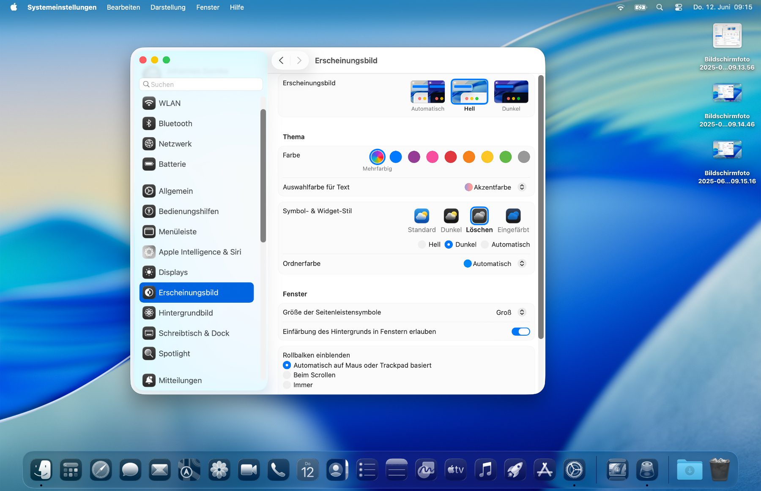
Task: Open the Fenster menu in the menu bar
Action: point(208,8)
